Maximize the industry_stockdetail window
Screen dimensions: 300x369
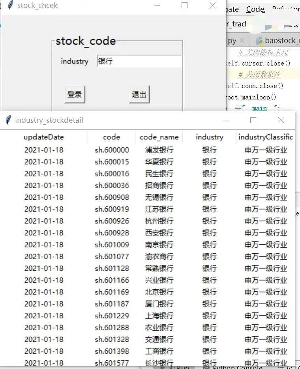click(253, 120)
